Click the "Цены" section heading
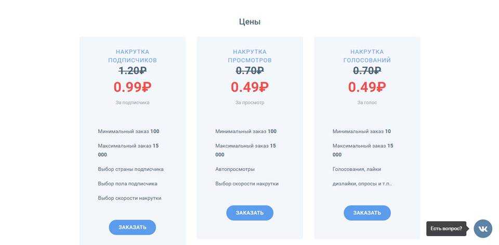This screenshot has height=245, width=499. pos(249,22)
